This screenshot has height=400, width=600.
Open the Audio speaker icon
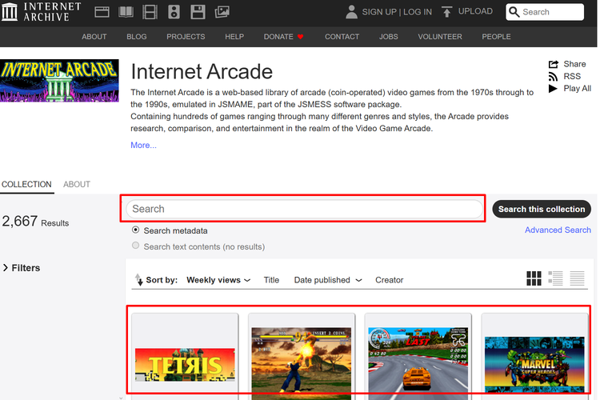click(x=174, y=12)
